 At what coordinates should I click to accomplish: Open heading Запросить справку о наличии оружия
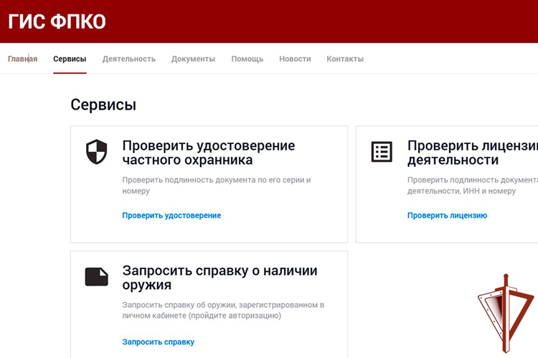coord(220,278)
